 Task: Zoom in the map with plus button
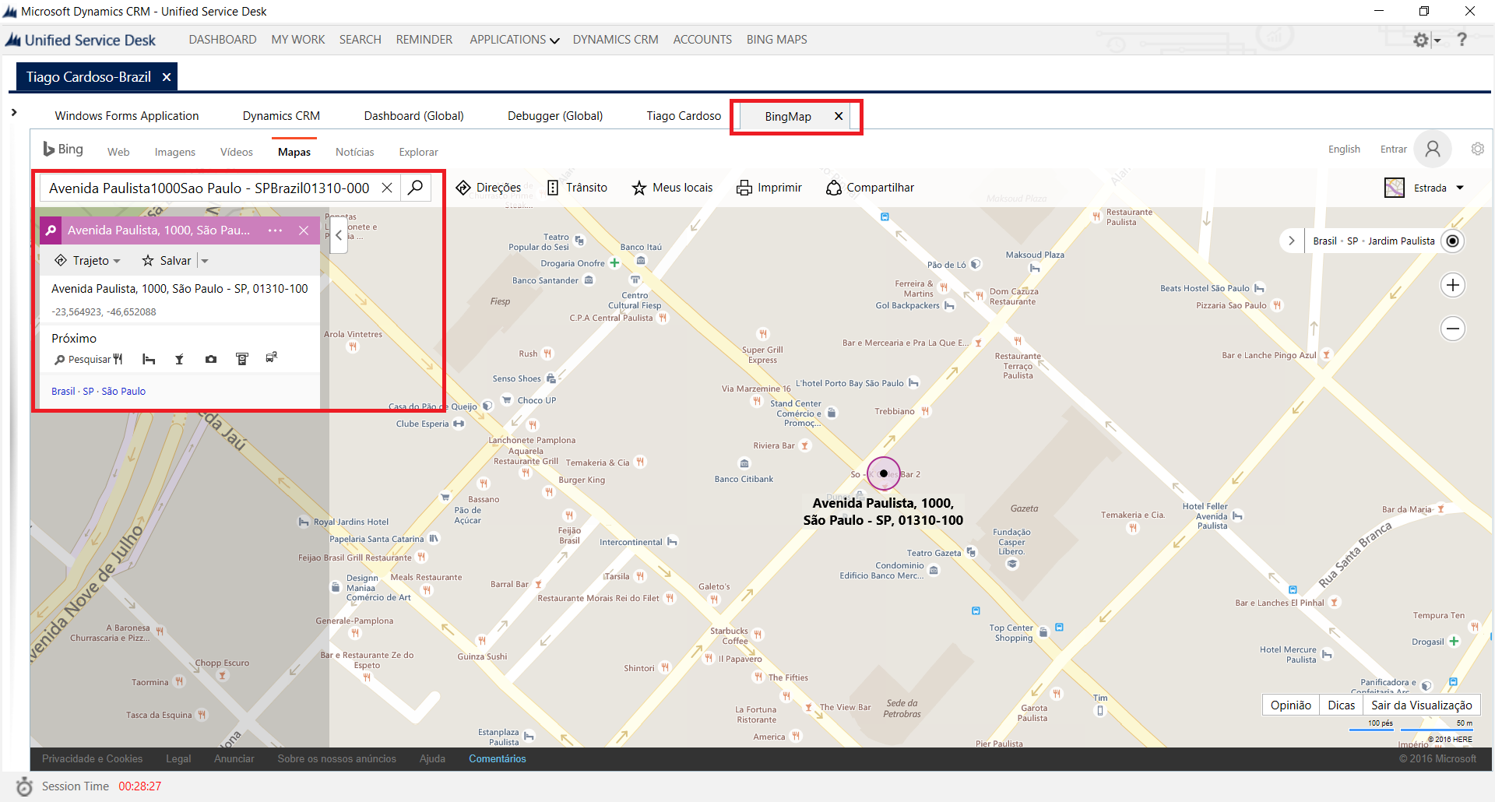click(x=1452, y=285)
